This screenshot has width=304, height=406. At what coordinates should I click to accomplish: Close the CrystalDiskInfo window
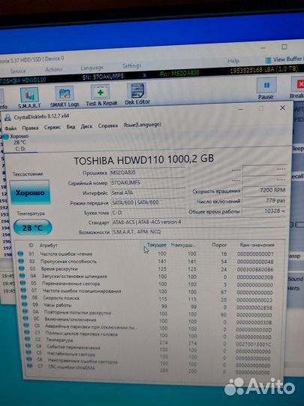[x=282, y=108]
